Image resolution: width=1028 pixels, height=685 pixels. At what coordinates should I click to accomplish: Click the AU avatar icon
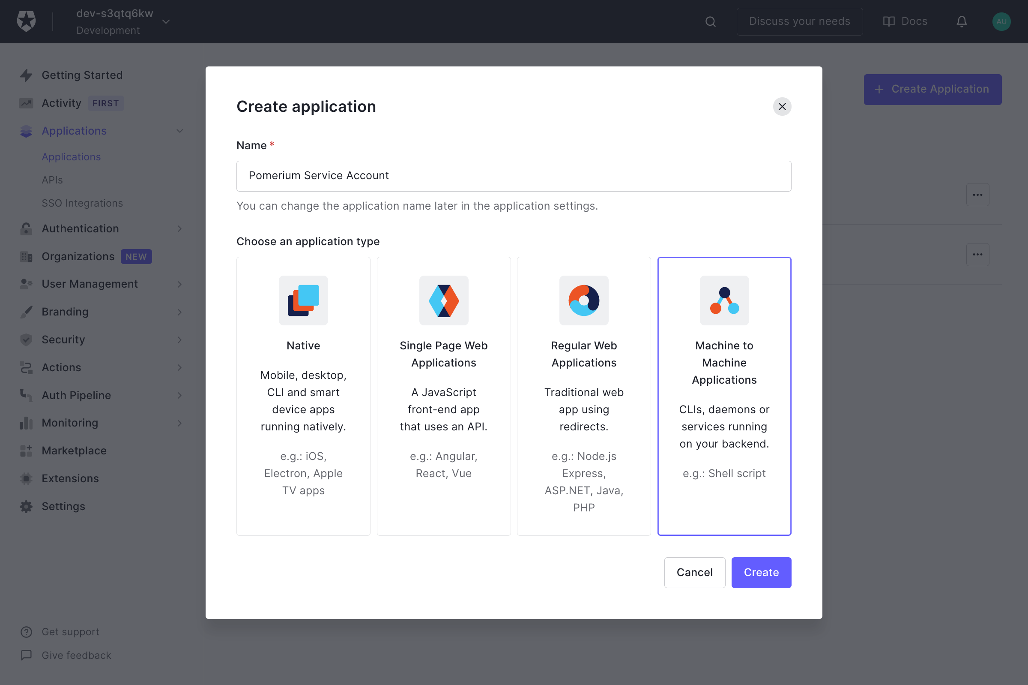(1001, 21)
